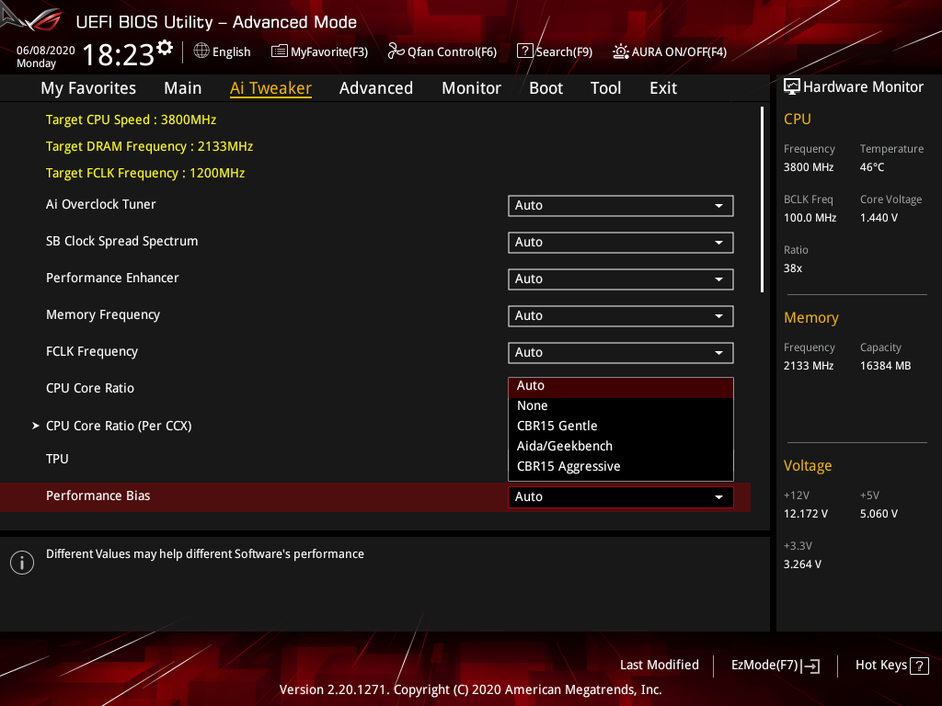Collapse the Performance Bias dropdown
Viewport: 942px width, 706px height.
point(621,497)
